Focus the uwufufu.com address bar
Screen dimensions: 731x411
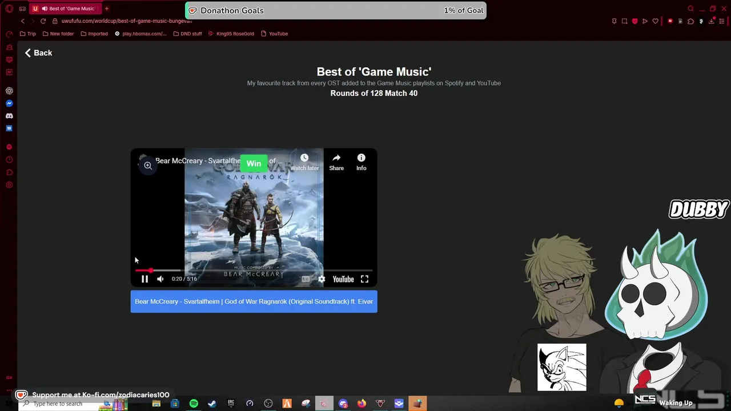127,21
